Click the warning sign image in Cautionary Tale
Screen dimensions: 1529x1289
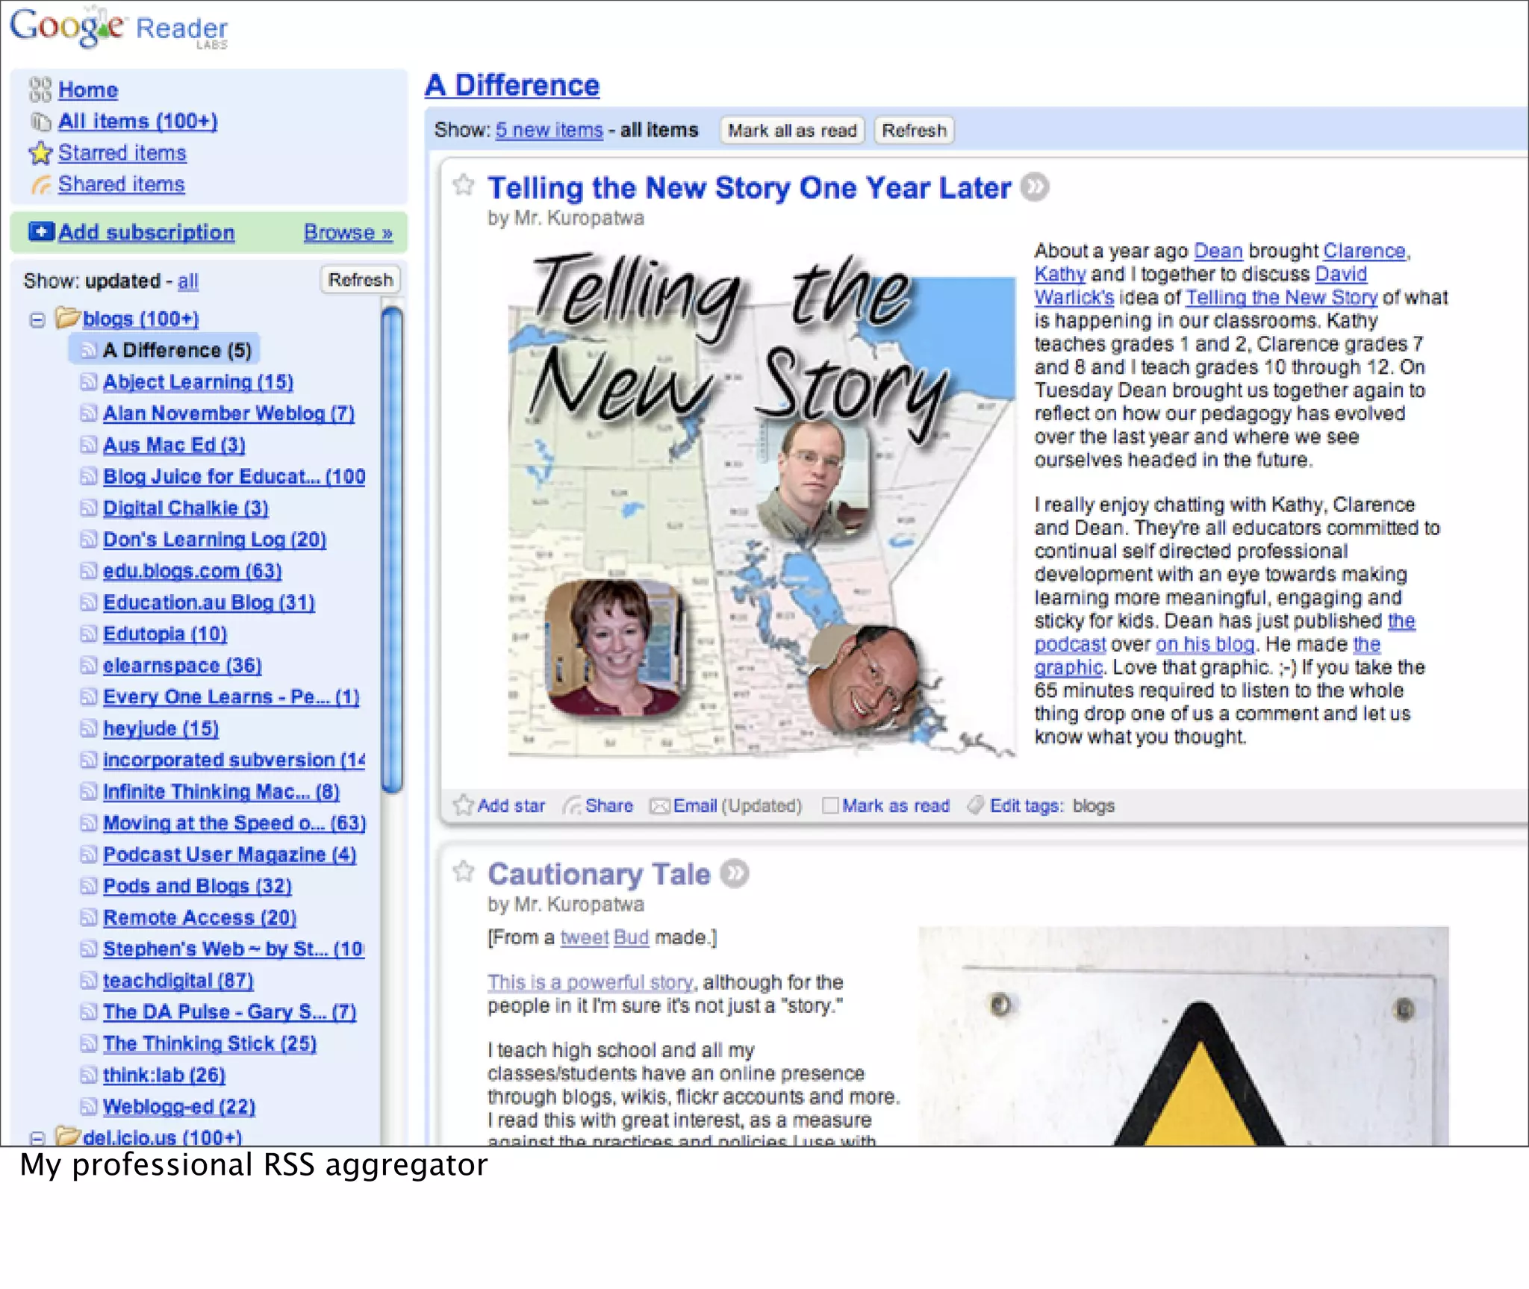pyautogui.click(x=1183, y=1035)
